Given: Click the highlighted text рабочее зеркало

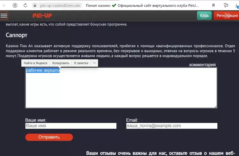Looking at the screenshot, I should 43,70.
